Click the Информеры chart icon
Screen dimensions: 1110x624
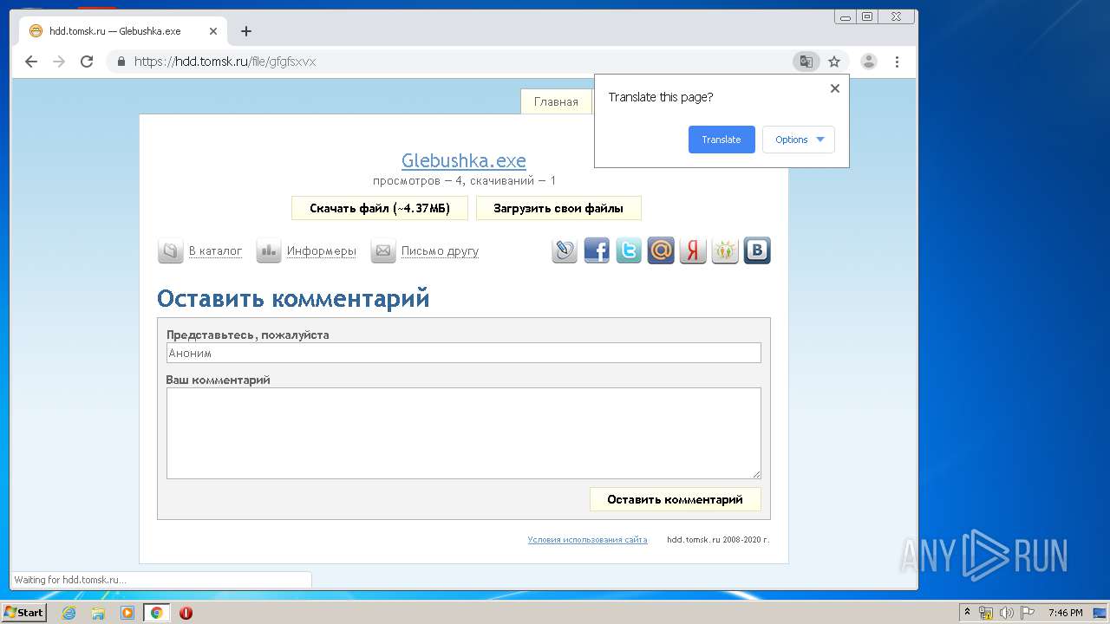pos(269,251)
